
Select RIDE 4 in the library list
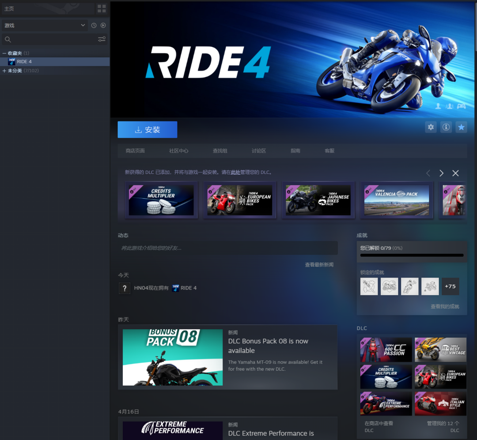pos(24,62)
